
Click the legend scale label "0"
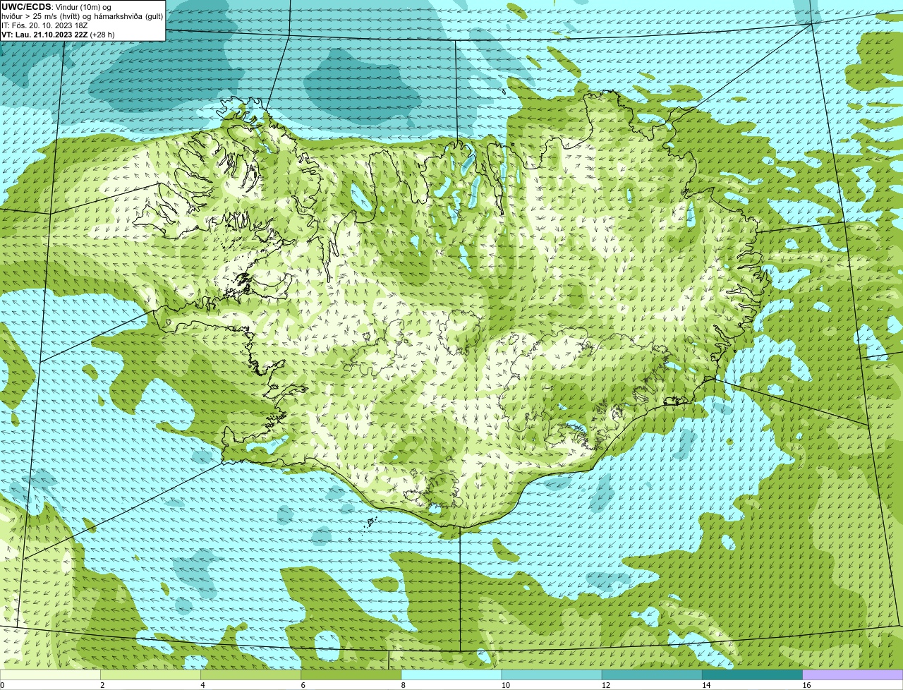pyautogui.click(x=3, y=685)
